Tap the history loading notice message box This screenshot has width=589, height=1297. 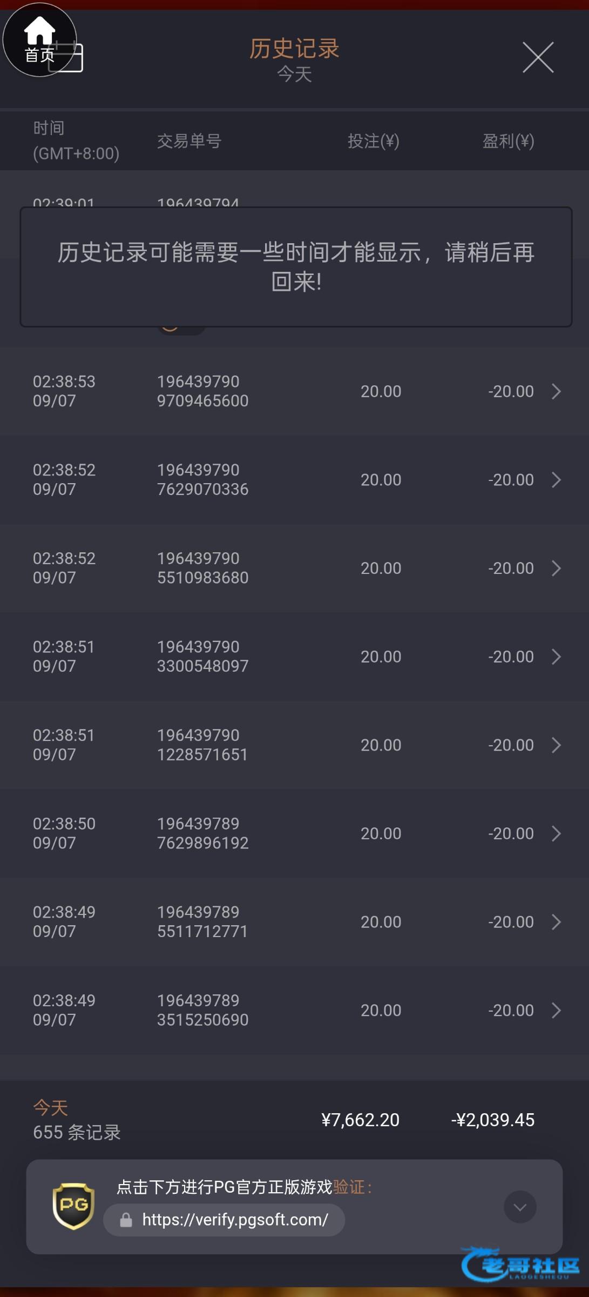click(x=296, y=266)
